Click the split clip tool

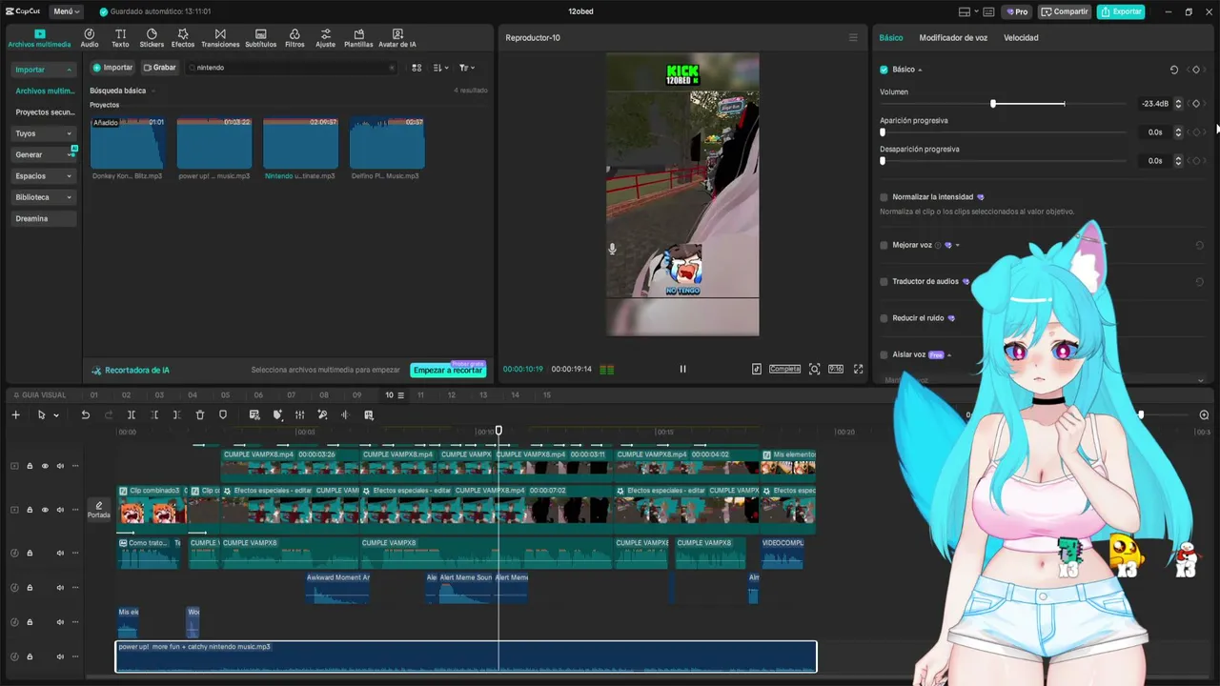point(132,414)
